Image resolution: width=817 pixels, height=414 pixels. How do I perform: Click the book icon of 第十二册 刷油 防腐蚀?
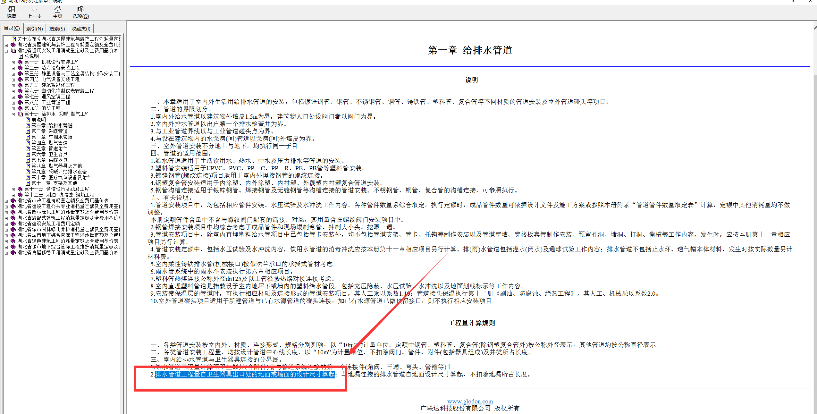[x=20, y=195]
